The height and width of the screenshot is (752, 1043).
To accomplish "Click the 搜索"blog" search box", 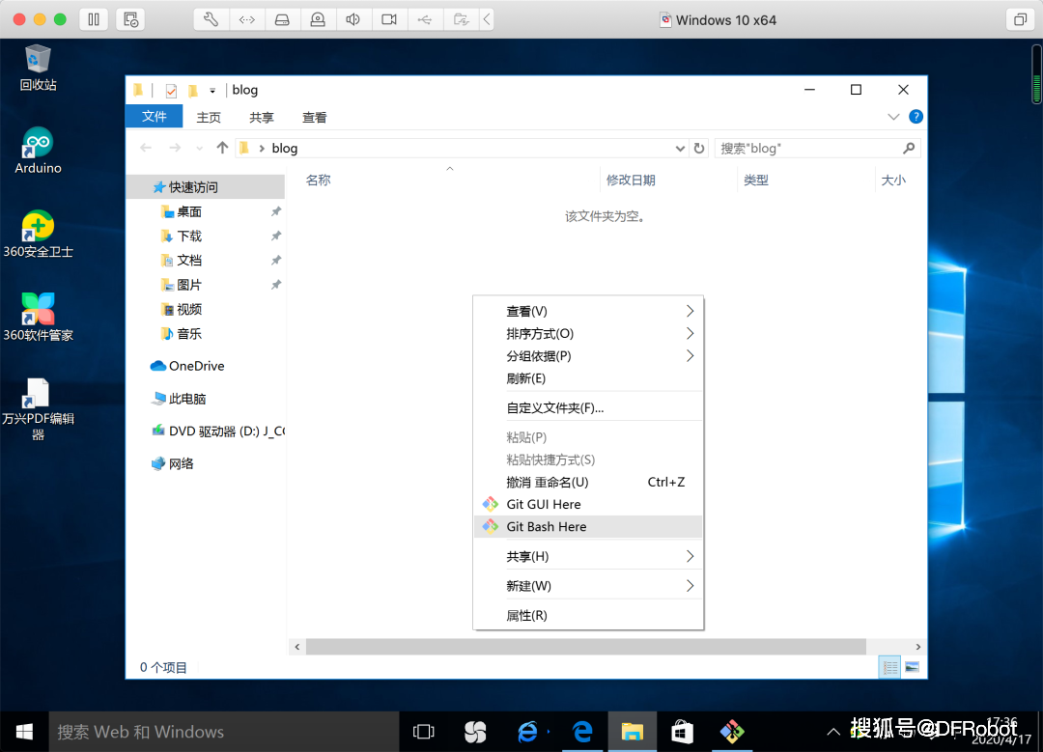I will tap(818, 149).
